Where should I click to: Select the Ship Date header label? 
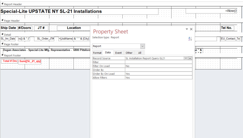[x=8, y=28]
